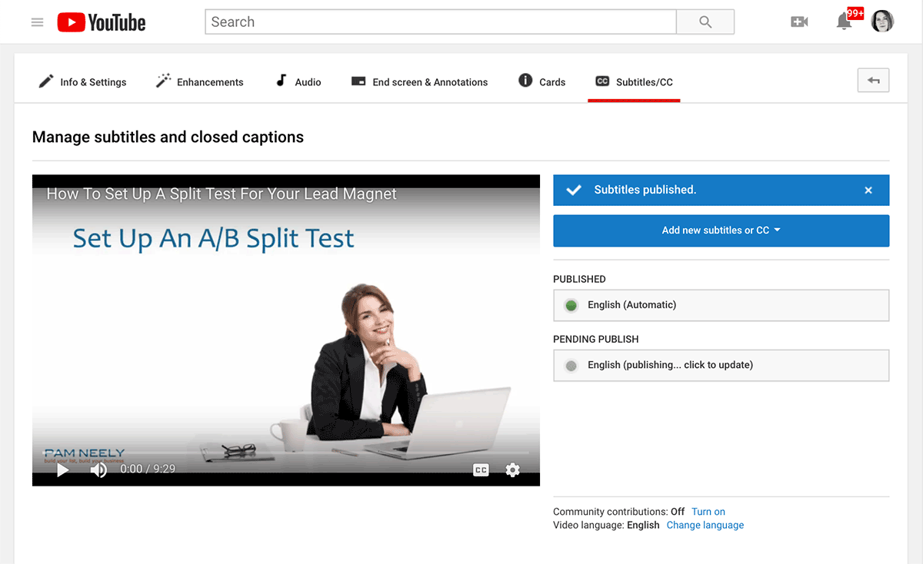Image resolution: width=923 pixels, height=564 pixels.
Task: Click the back arrow button
Action: pos(873,81)
